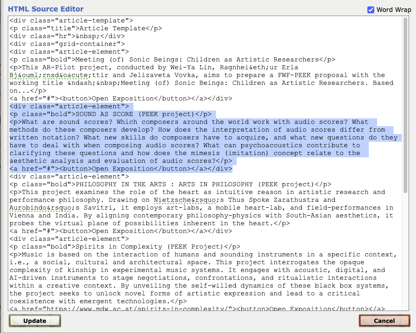Click the Word Wrap label text
This screenshot has width=416, height=333.
[394, 10]
